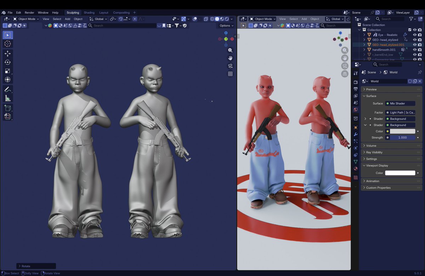Click the fake user shield for World
This screenshot has width=425, height=276.
click(x=410, y=81)
